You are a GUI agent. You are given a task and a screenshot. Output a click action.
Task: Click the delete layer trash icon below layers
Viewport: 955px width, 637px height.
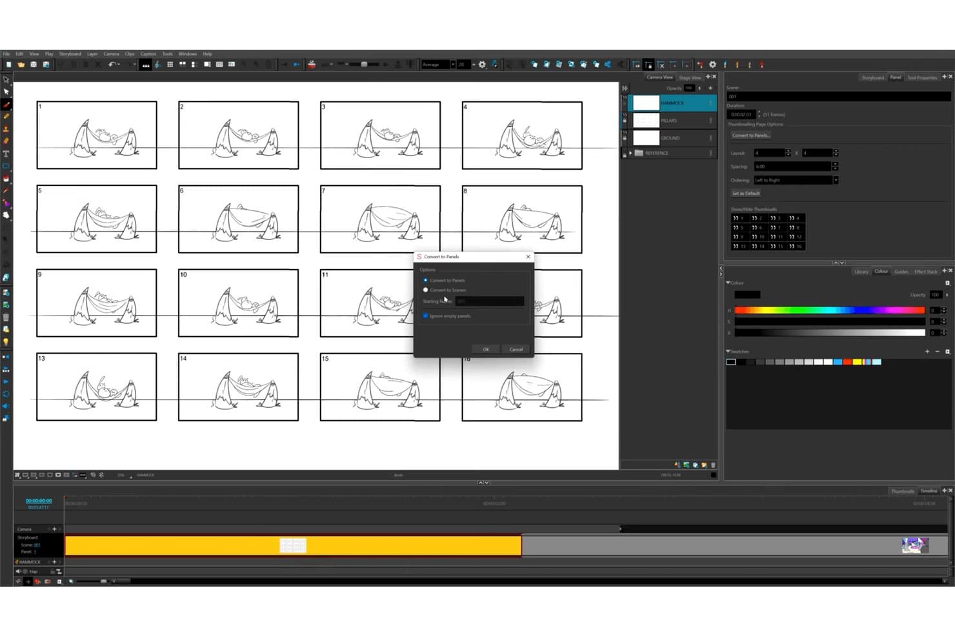coord(713,465)
